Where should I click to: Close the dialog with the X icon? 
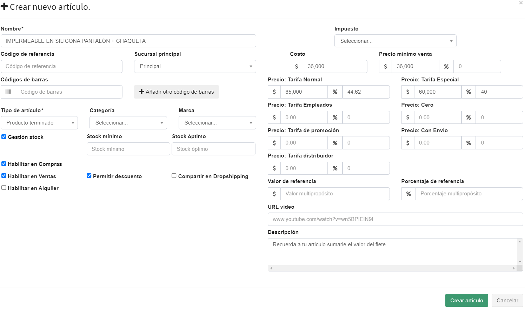coord(521,3)
